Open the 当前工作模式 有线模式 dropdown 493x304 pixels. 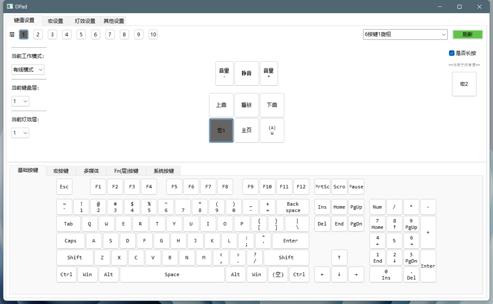point(28,70)
